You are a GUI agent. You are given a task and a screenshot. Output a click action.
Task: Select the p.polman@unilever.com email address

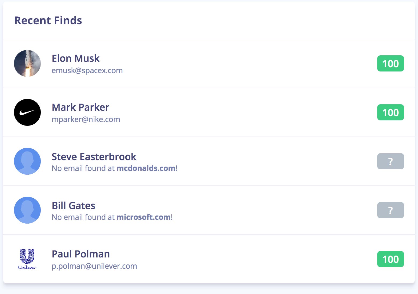94,266
